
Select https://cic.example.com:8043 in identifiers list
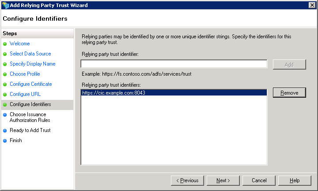114,93
